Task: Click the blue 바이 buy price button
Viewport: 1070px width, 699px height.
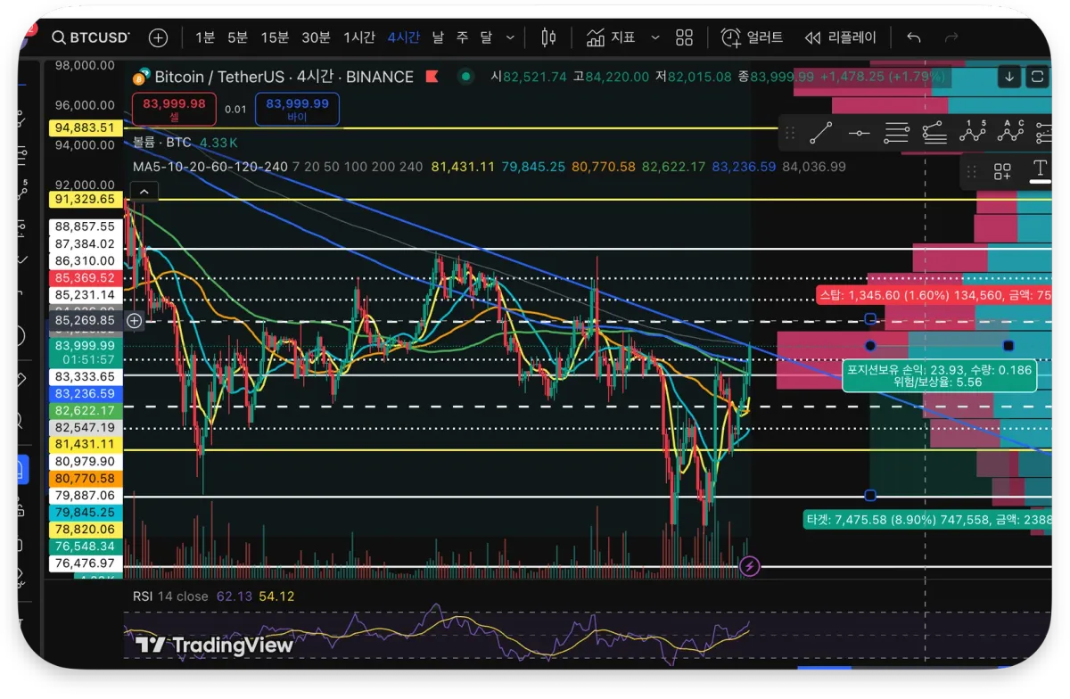Action: (x=297, y=110)
